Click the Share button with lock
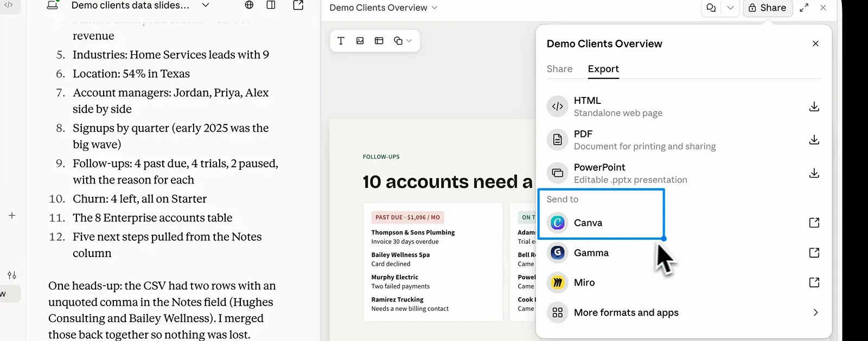Viewport: 868px width, 341px height. click(x=767, y=8)
